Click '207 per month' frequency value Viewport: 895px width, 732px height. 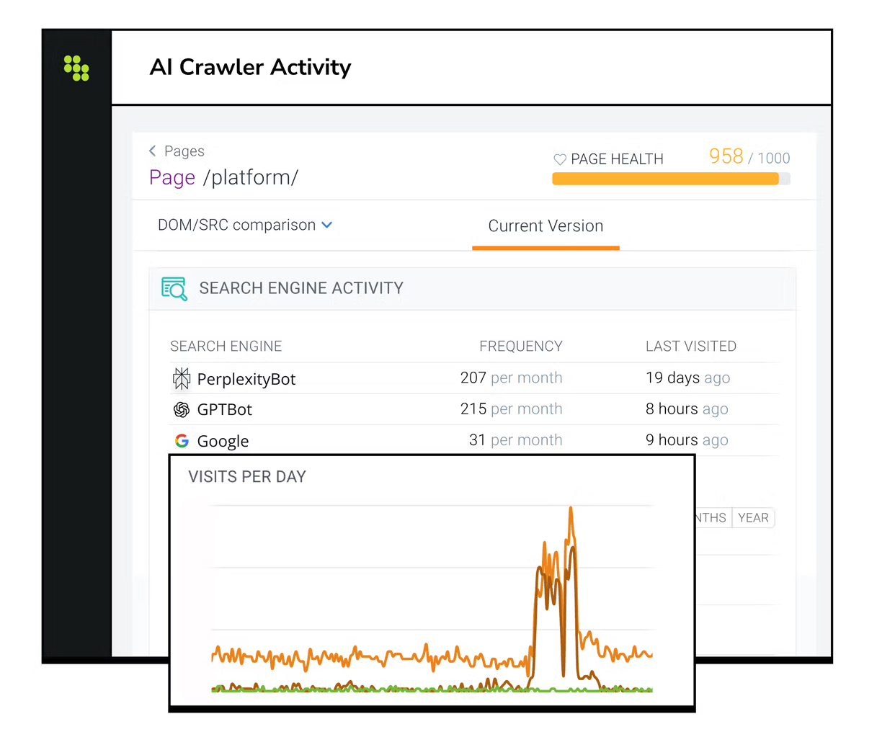click(x=512, y=378)
